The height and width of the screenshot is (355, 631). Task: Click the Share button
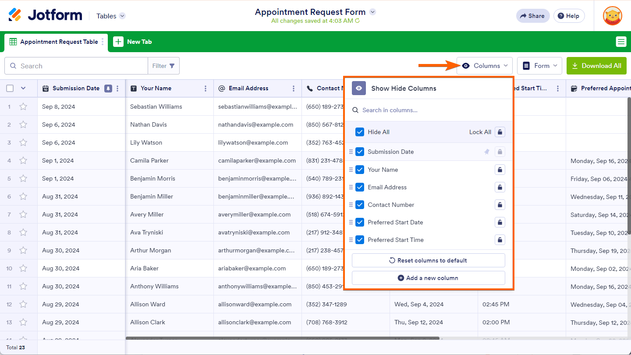click(532, 16)
